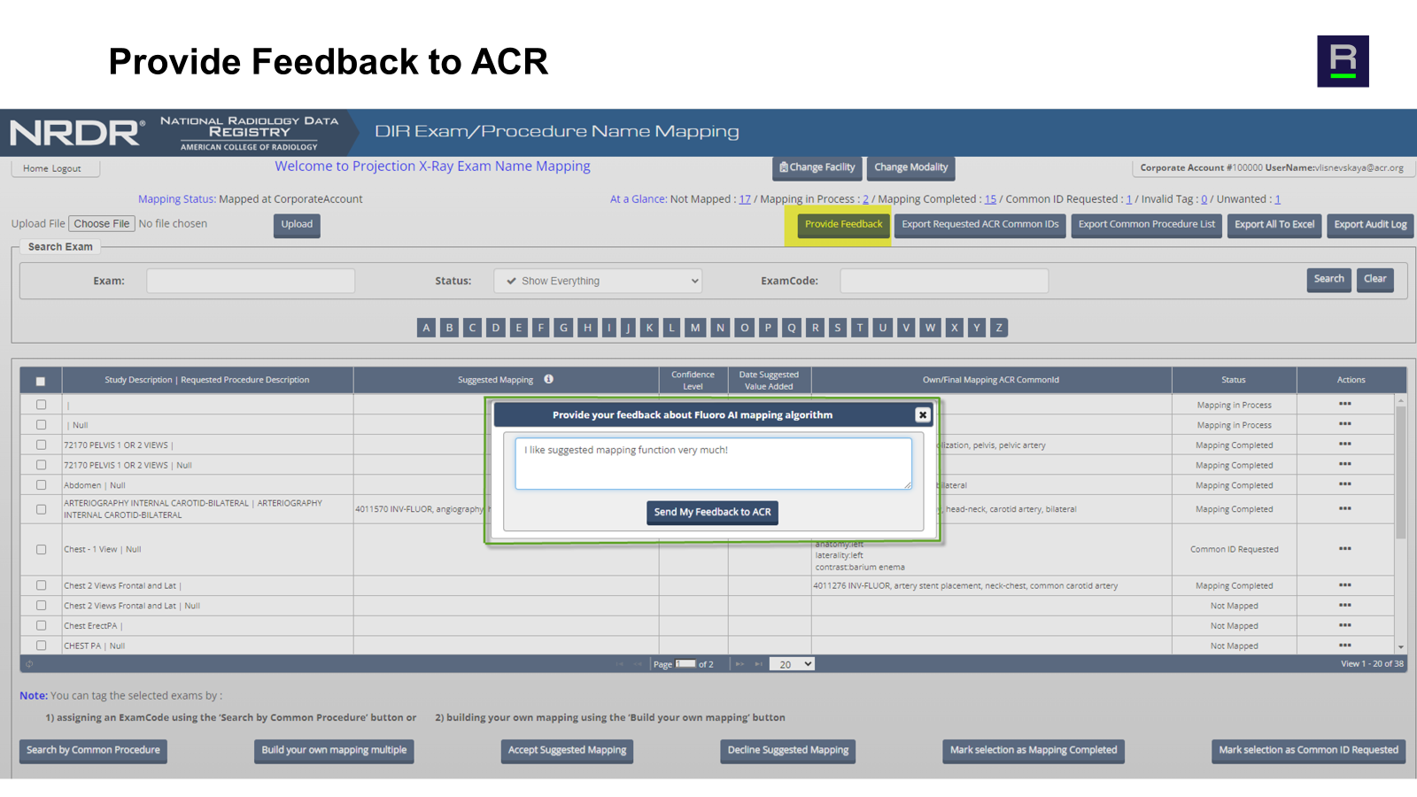
Task: Click the Mapping in Process count 2 link
Action: click(865, 199)
